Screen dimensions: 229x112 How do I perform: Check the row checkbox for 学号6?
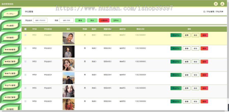(25, 101)
